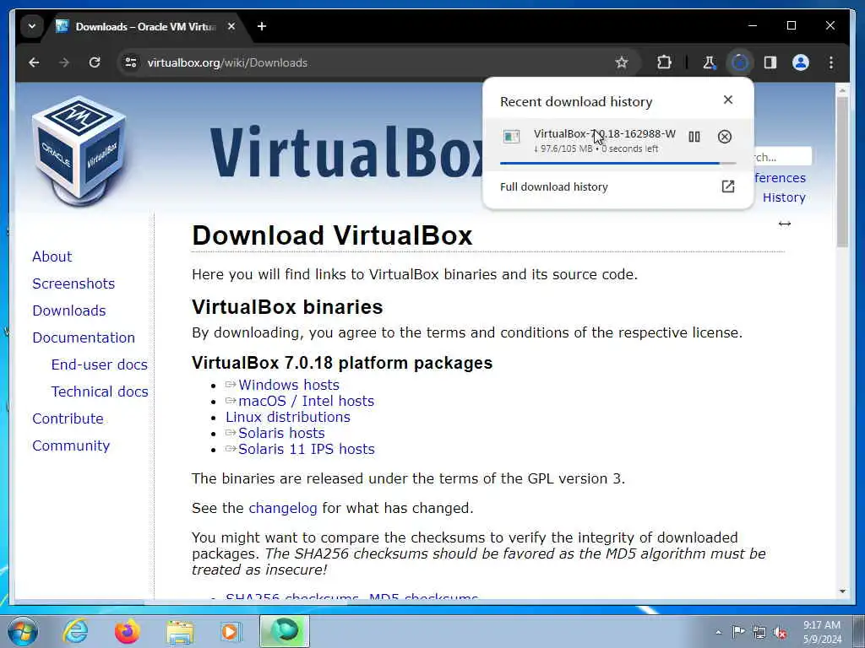This screenshot has width=865, height=648.
Task: Open the changelog link
Action: click(283, 508)
